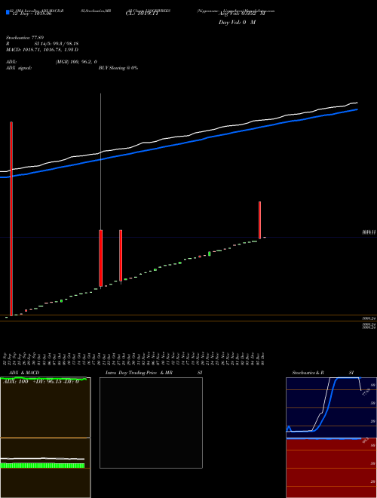This screenshot has width=377, height=498.
Task: Click the 'ADX: 100 +DY: 96.15 -DY: 0' readout
Action: point(41,382)
